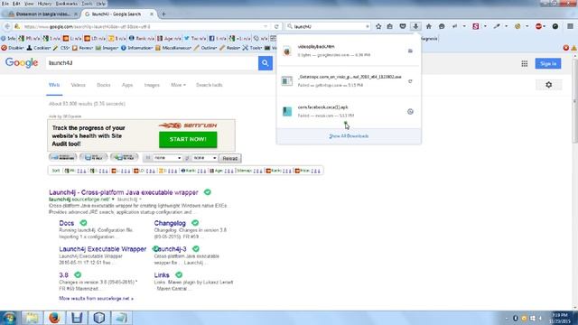
Task: Open Google search settings gear
Action: [x=548, y=85]
